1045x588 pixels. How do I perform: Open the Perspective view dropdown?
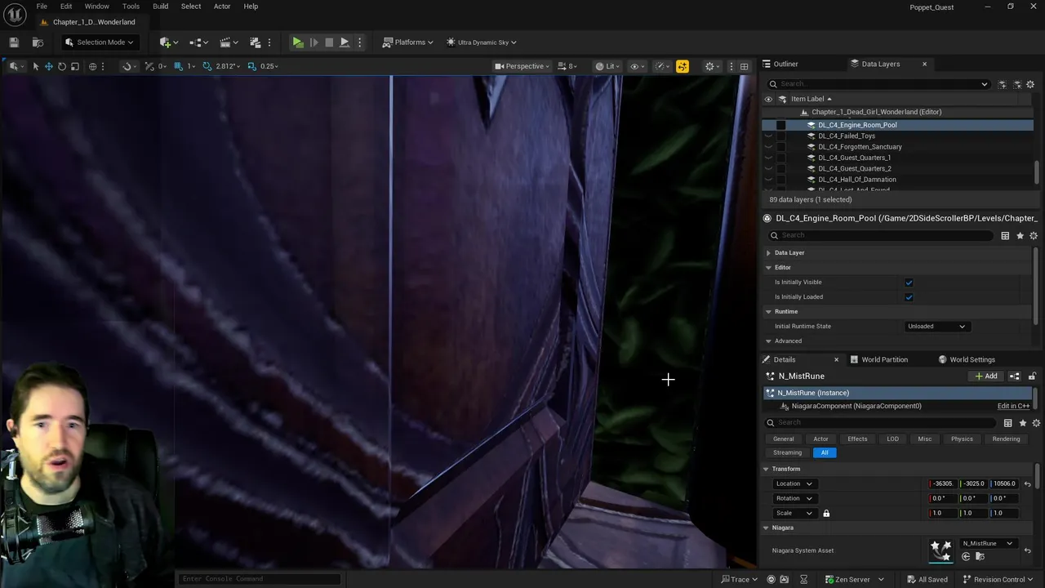(x=522, y=66)
